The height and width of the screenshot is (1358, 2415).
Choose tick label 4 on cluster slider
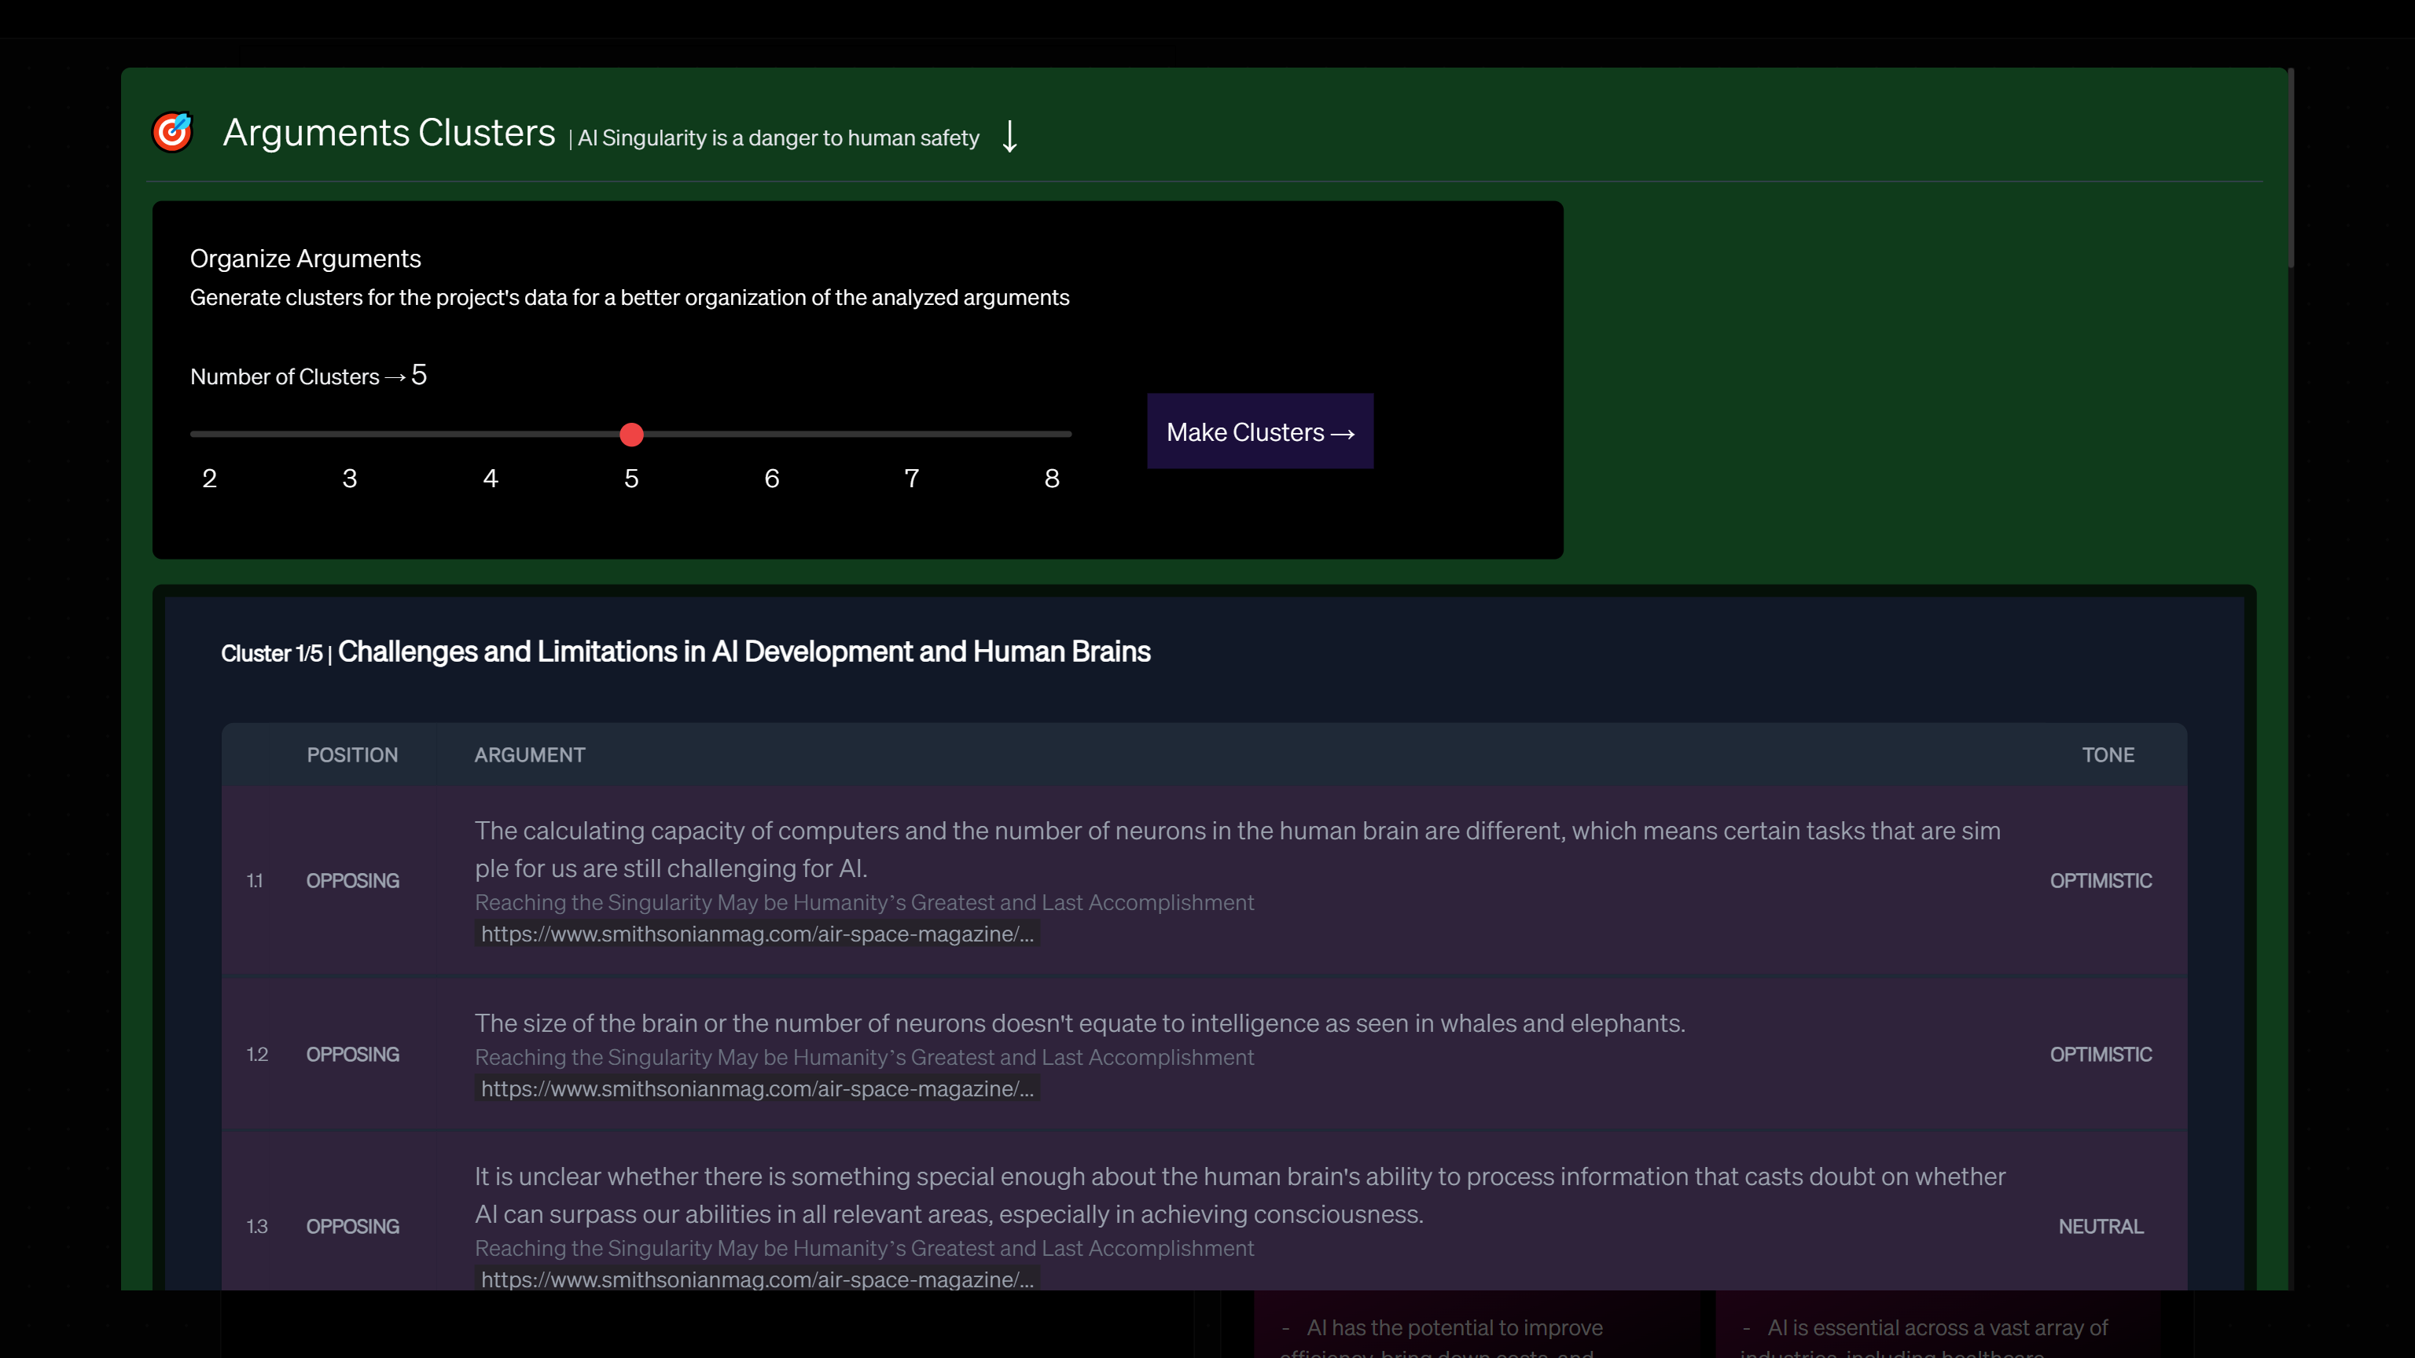click(x=491, y=479)
